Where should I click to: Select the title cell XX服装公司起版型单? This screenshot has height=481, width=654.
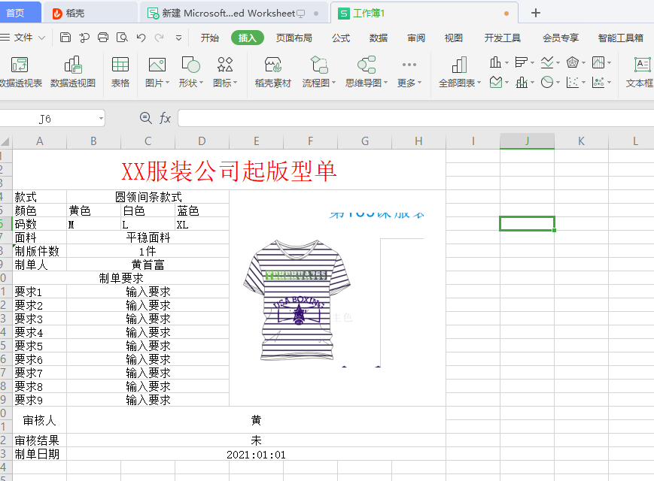229,170
